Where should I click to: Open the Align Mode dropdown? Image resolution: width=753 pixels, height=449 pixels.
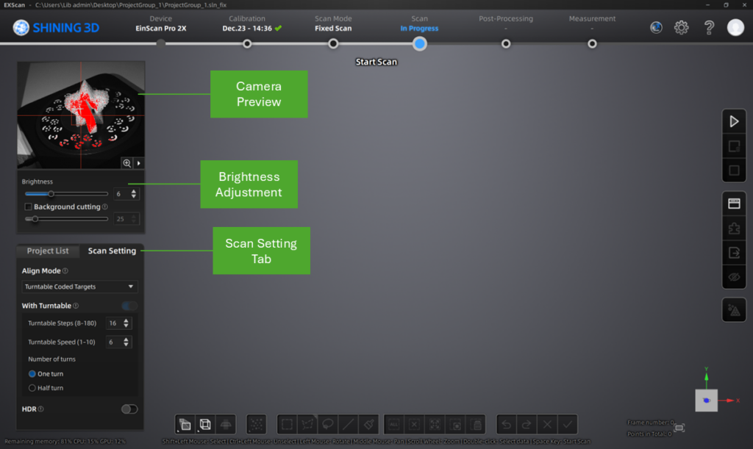(79, 287)
